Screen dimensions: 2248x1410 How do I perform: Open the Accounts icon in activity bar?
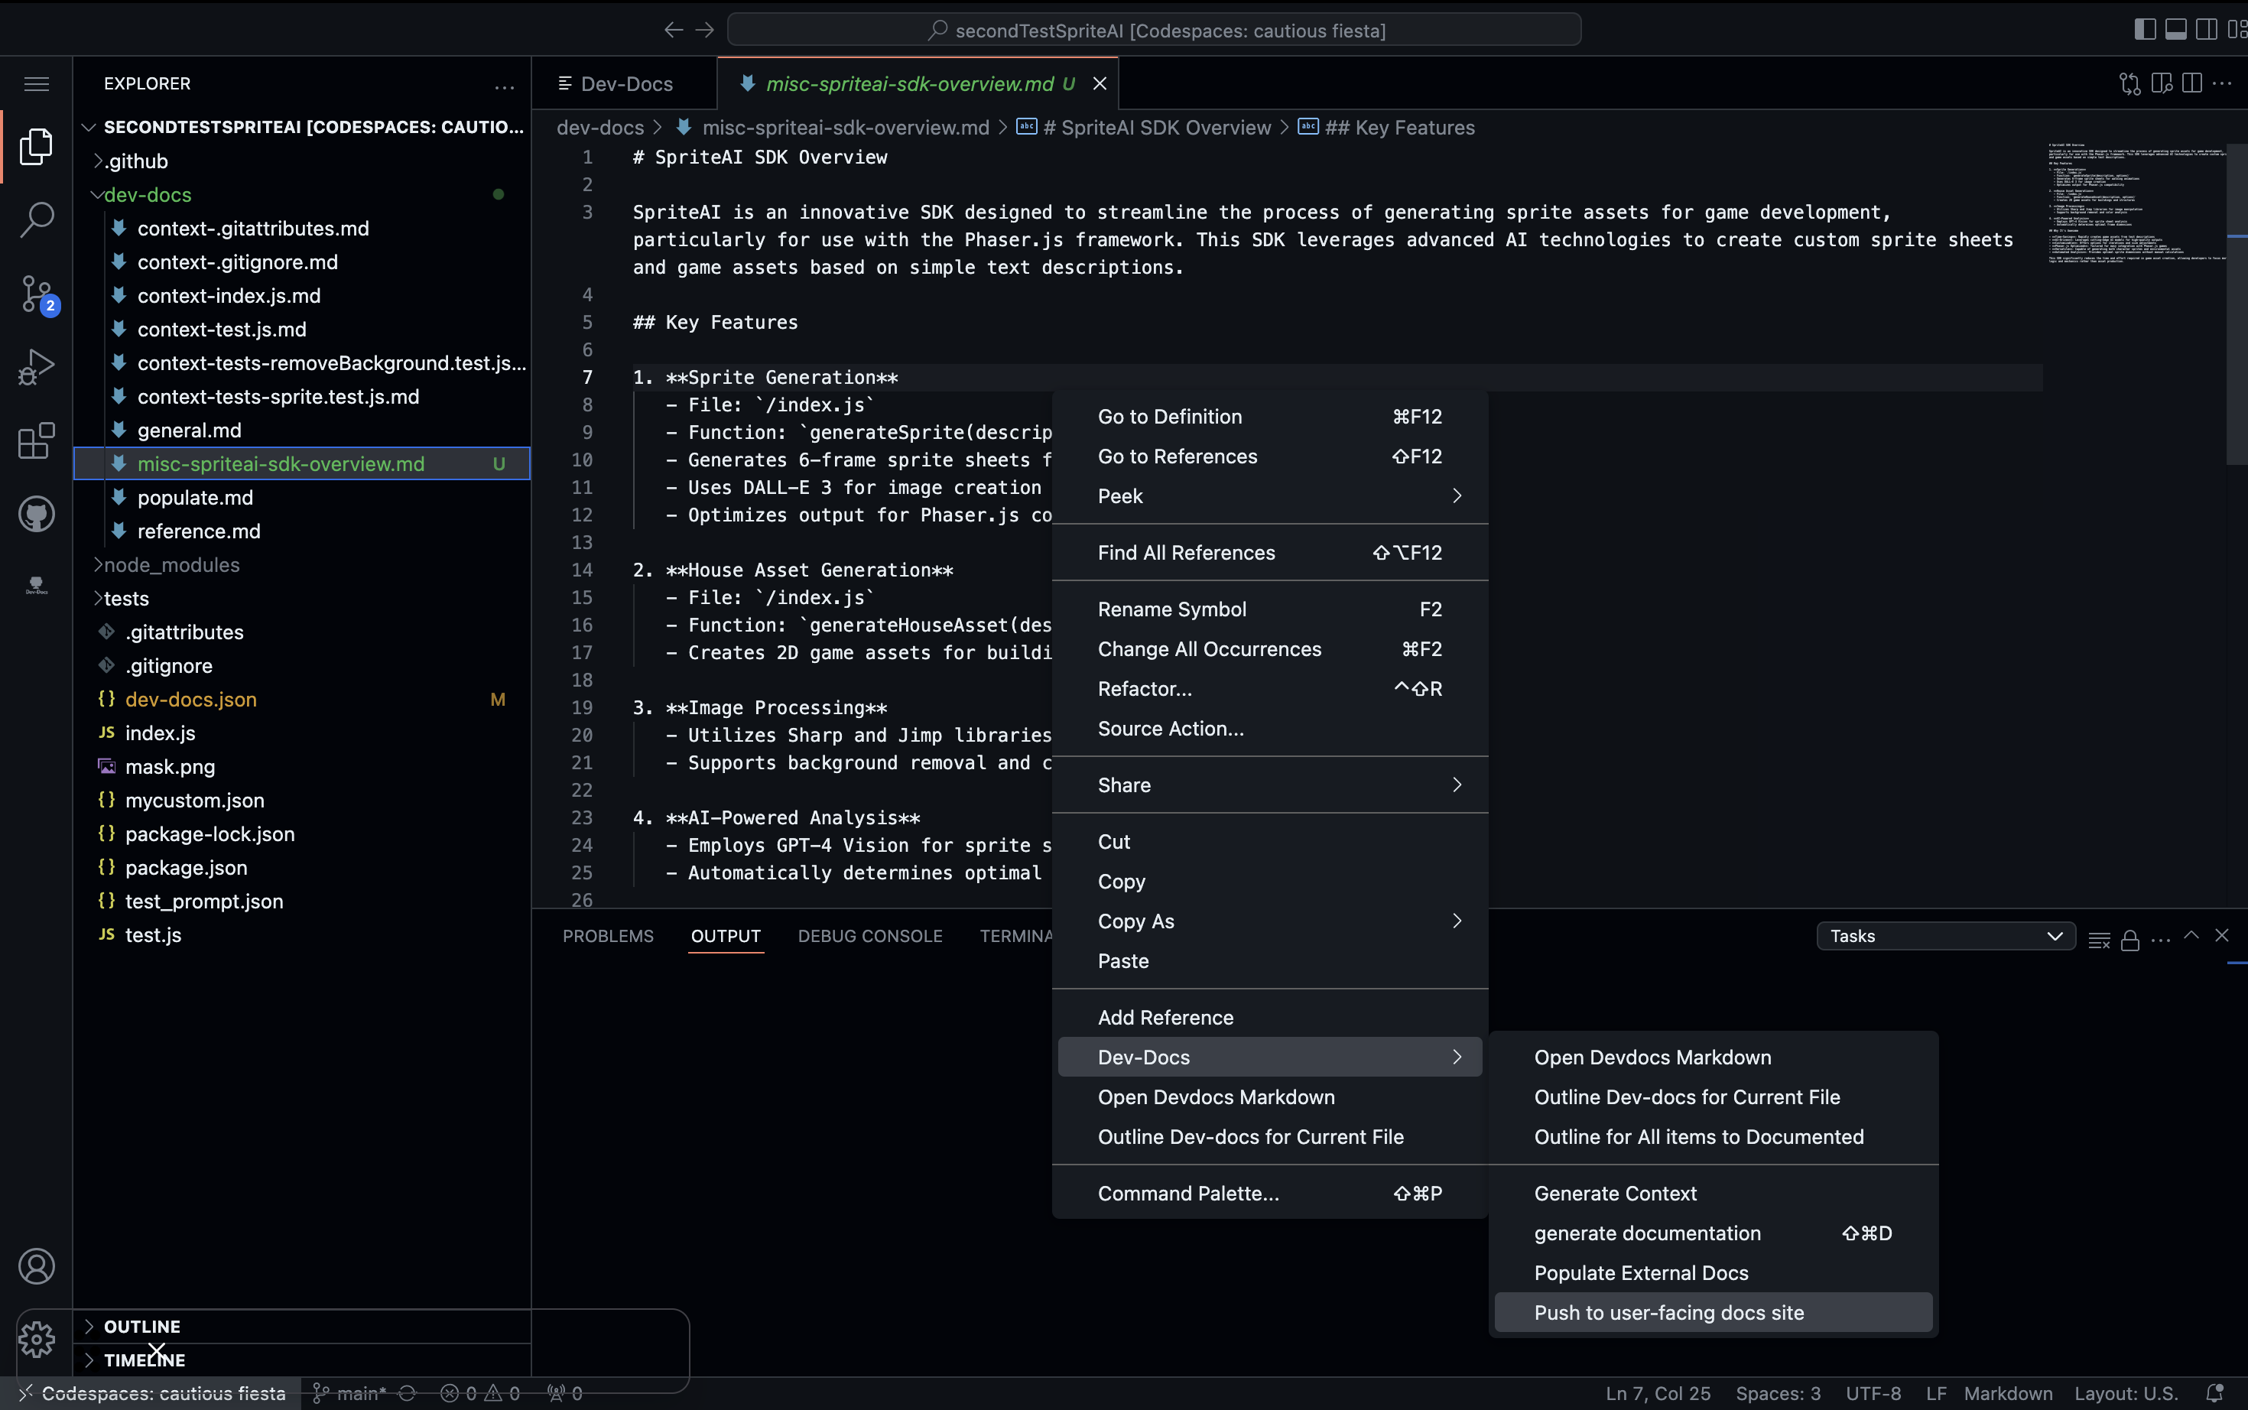point(37,1266)
